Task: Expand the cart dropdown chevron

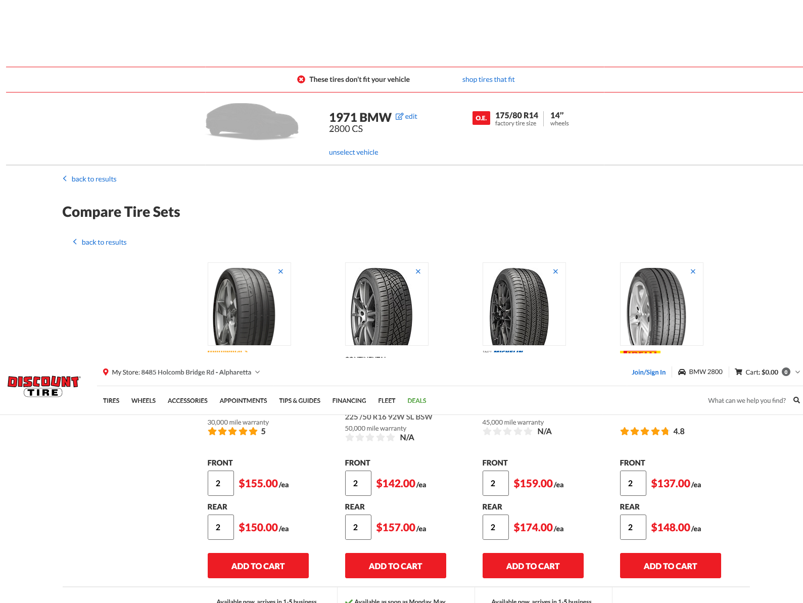Action: (797, 372)
